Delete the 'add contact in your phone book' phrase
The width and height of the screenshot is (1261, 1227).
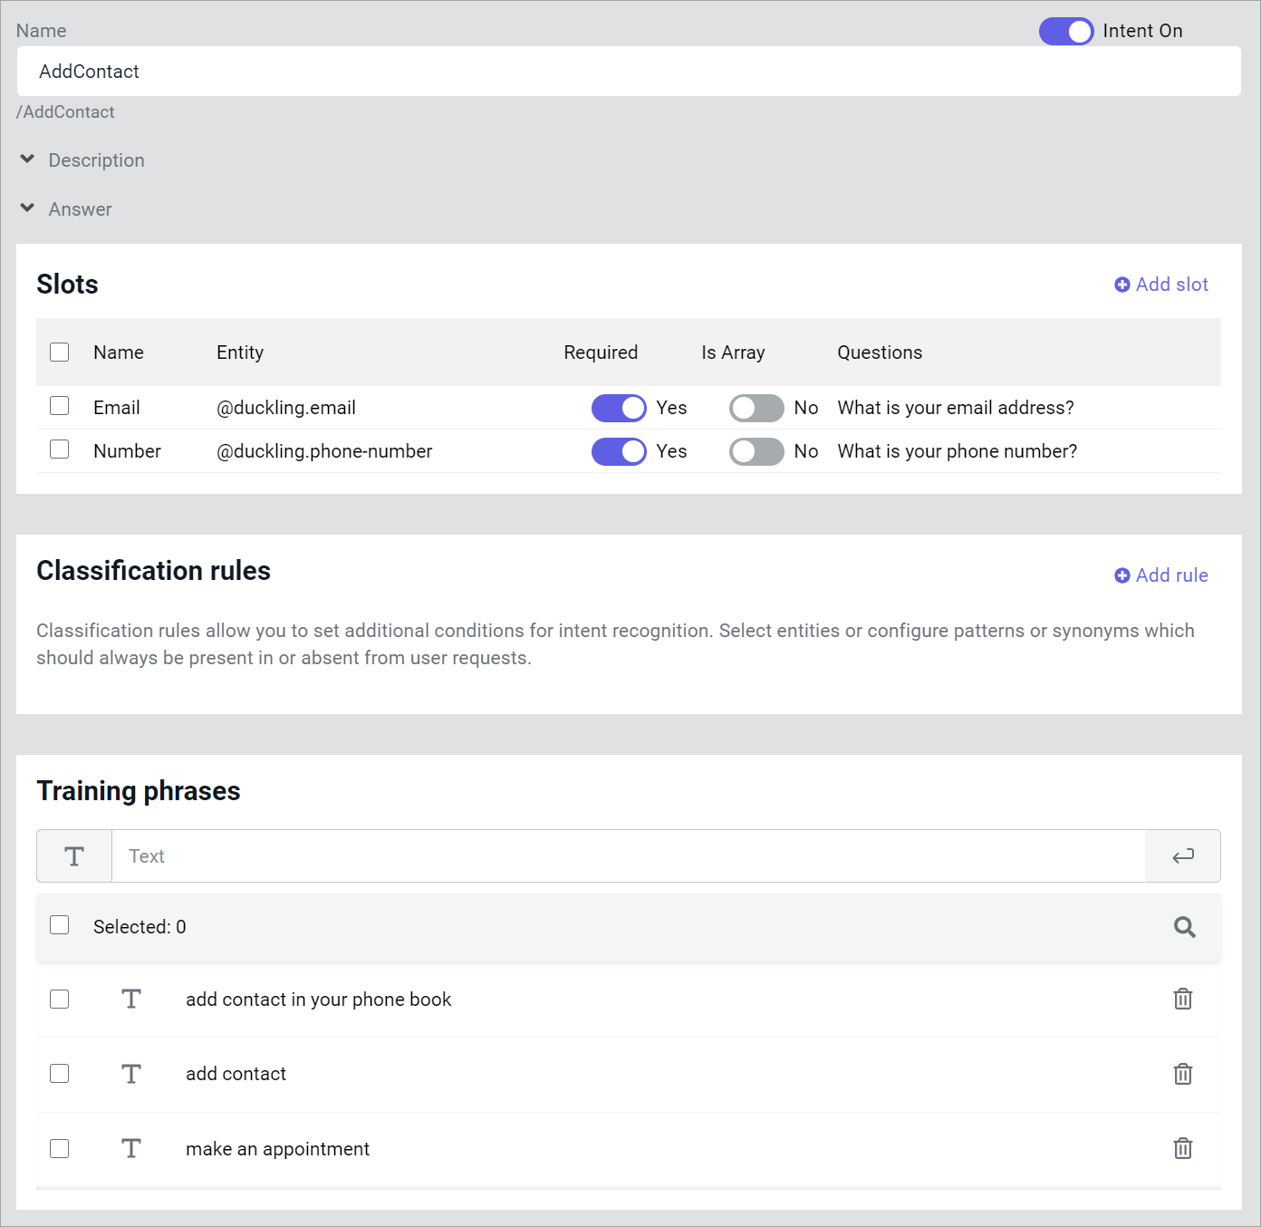tap(1182, 999)
